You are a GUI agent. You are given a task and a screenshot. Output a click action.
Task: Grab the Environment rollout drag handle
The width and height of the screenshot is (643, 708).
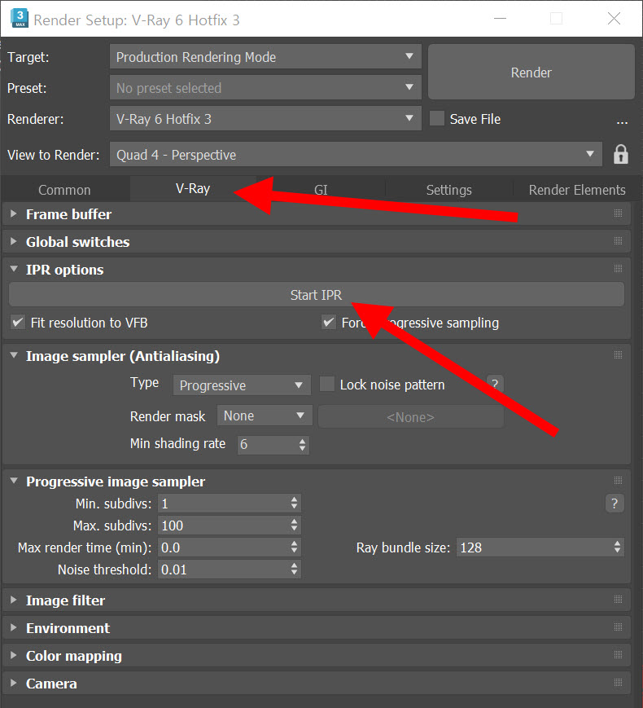tap(619, 627)
